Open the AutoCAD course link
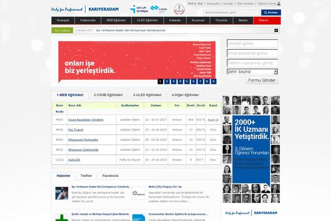This screenshot has height=221, width=331. pyautogui.click(x=74, y=160)
